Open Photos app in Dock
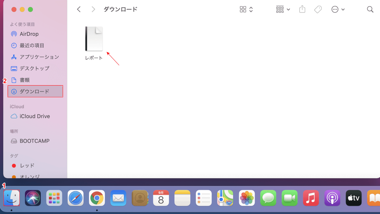Screen dimensions: 380x214 tap(247, 198)
